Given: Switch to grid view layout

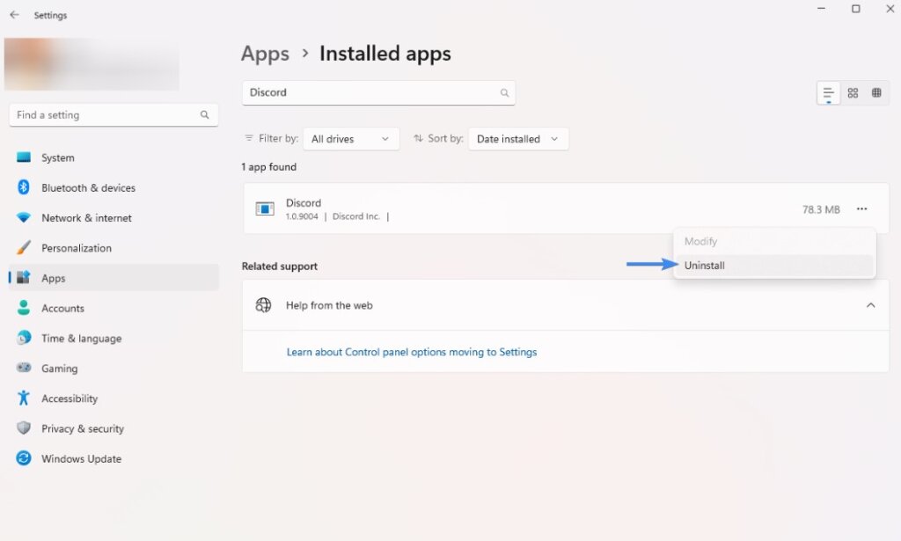Looking at the screenshot, I should 853,93.
